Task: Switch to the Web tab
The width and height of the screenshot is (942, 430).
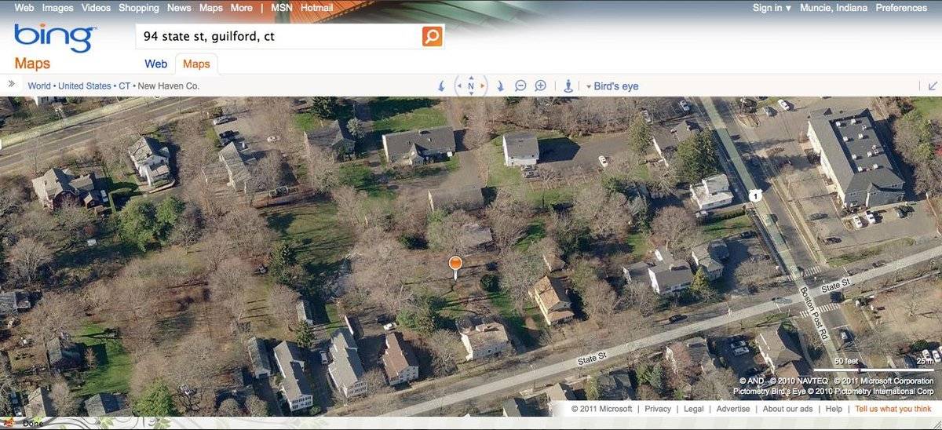Action: click(x=155, y=64)
